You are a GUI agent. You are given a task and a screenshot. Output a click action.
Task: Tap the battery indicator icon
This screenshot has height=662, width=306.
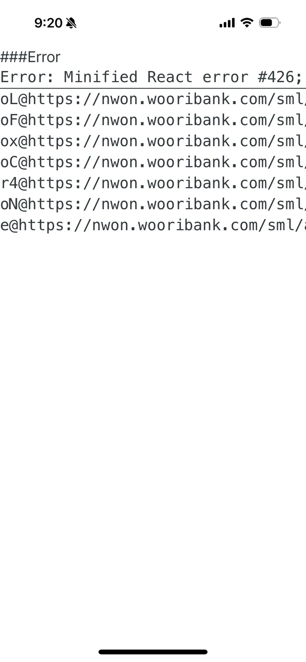click(270, 23)
